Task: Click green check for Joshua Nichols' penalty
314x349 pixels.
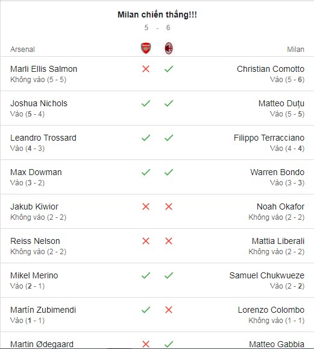Action: click(x=146, y=103)
